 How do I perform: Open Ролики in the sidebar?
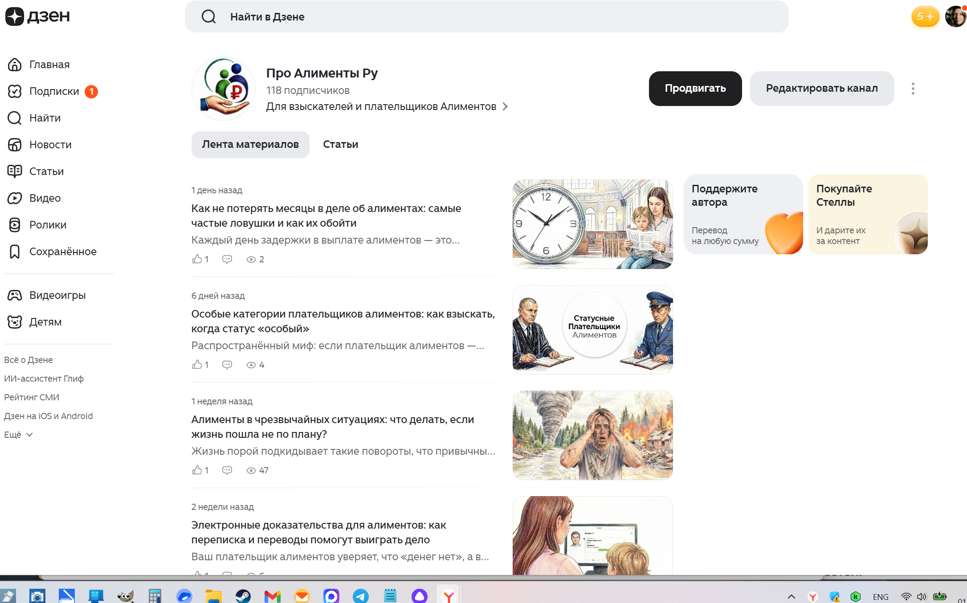pos(37,225)
